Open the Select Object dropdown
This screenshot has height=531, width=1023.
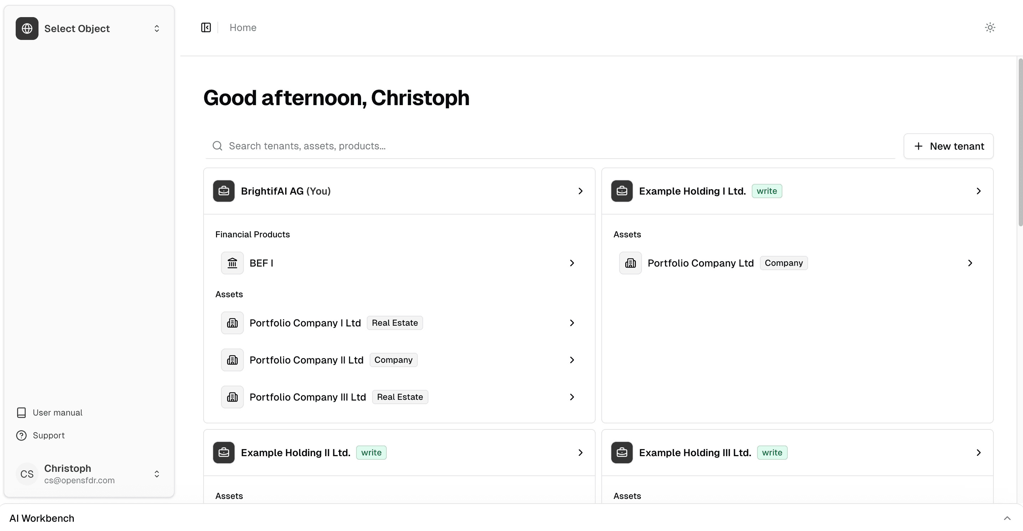tap(156, 29)
